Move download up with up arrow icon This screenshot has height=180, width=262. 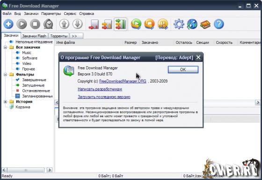click(x=65, y=24)
